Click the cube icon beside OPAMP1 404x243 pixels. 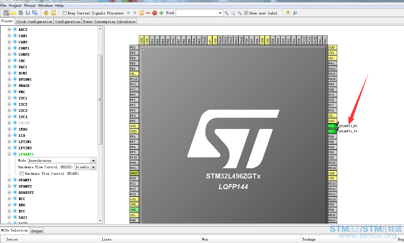(x=15, y=180)
